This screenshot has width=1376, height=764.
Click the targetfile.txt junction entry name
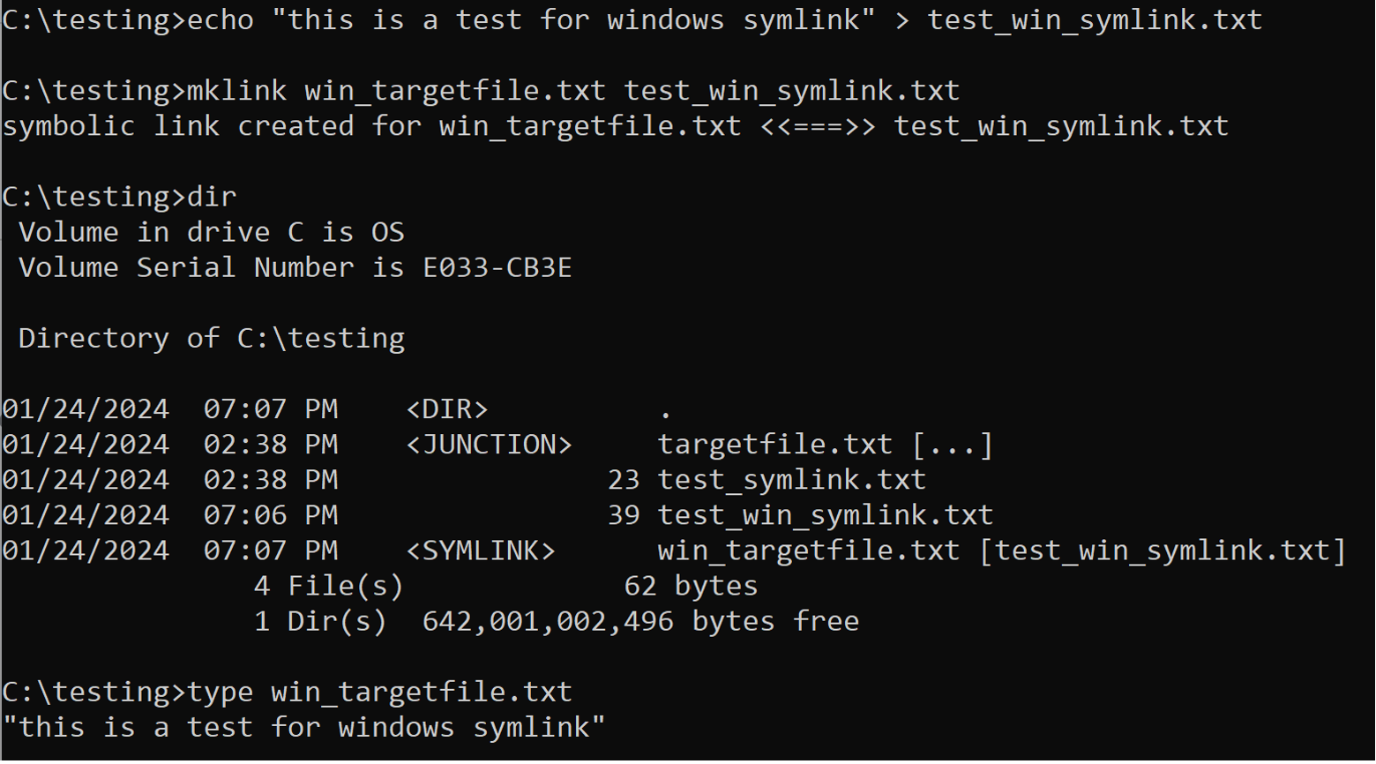click(x=774, y=445)
